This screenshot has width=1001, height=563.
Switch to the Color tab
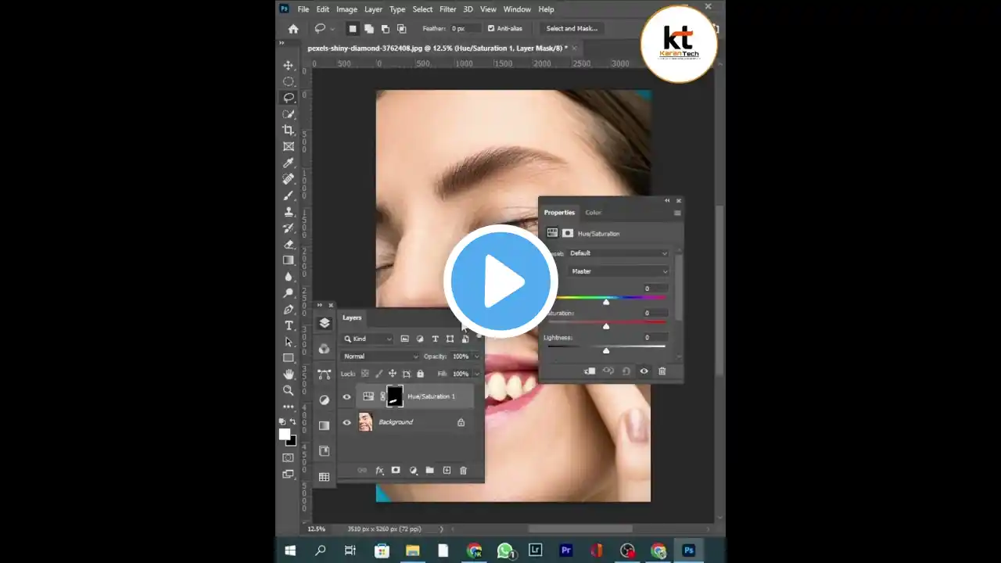(x=593, y=212)
